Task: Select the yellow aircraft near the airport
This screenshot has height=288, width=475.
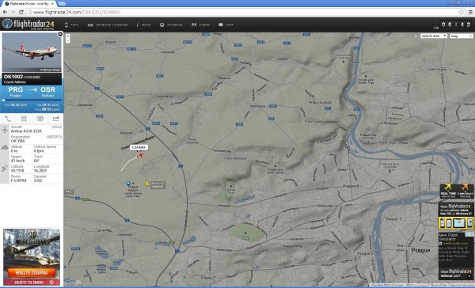Action: 147,184
